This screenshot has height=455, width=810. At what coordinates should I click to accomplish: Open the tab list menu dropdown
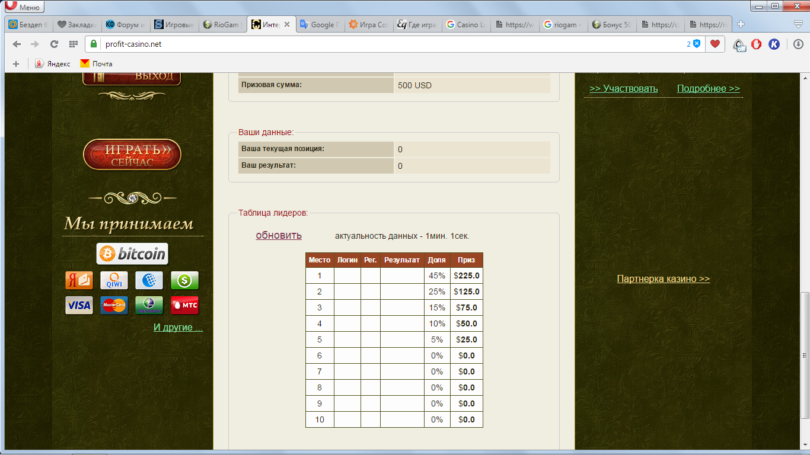click(798, 24)
